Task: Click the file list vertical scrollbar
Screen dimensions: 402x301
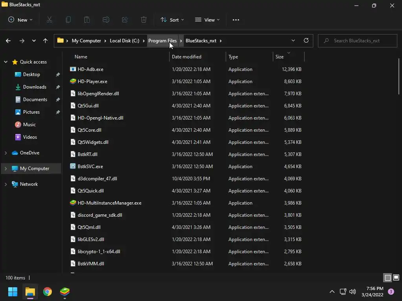Action: [x=399, y=77]
